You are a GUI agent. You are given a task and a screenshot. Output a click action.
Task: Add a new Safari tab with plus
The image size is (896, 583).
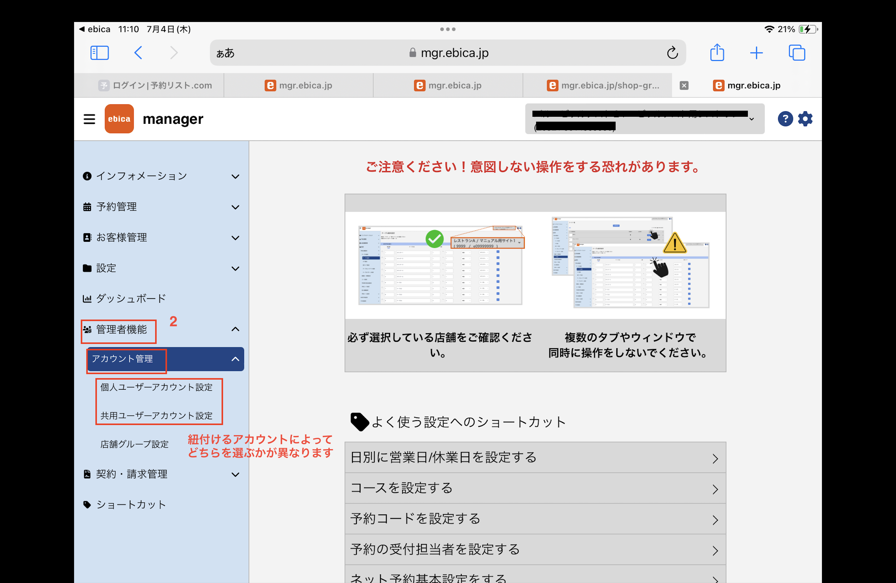coord(756,53)
